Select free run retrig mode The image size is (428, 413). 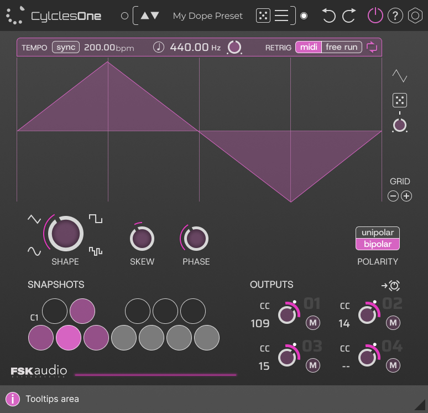342,47
